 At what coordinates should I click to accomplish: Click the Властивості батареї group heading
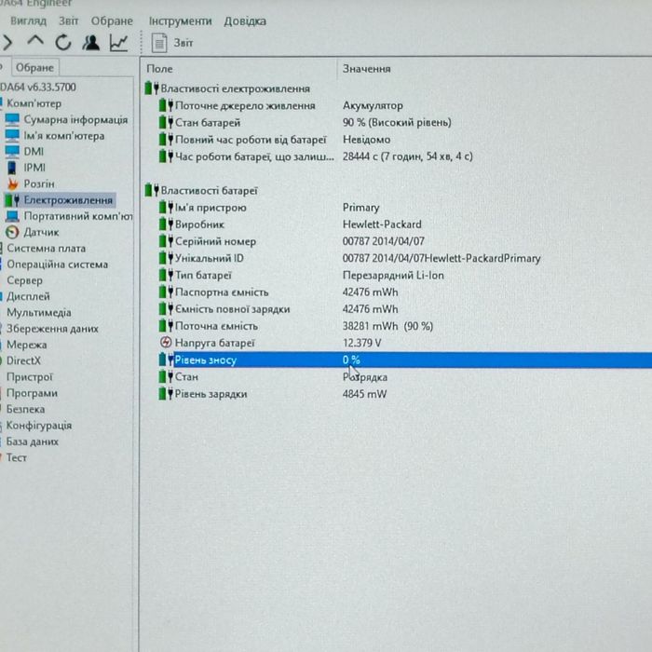click(210, 190)
